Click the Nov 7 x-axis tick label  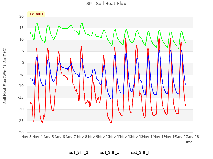pyautogui.click(x=71, y=137)
